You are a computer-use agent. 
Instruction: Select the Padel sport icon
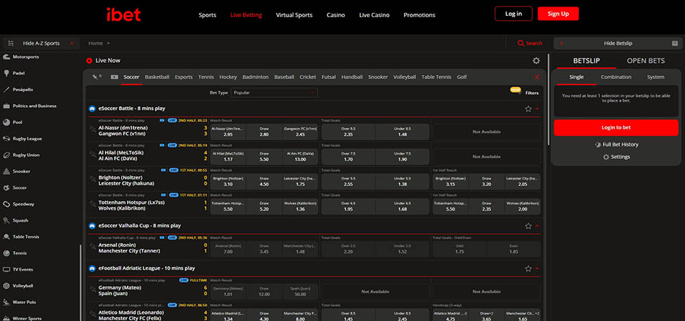(6, 73)
